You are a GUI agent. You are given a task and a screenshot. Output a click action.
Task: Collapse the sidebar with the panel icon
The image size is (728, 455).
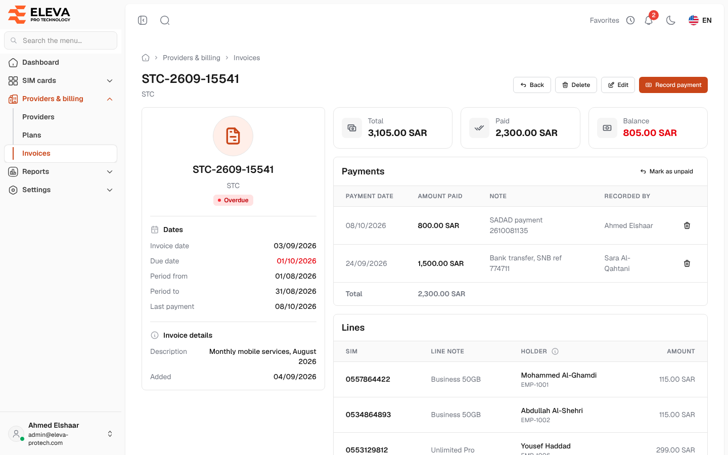(x=143, y=20)
